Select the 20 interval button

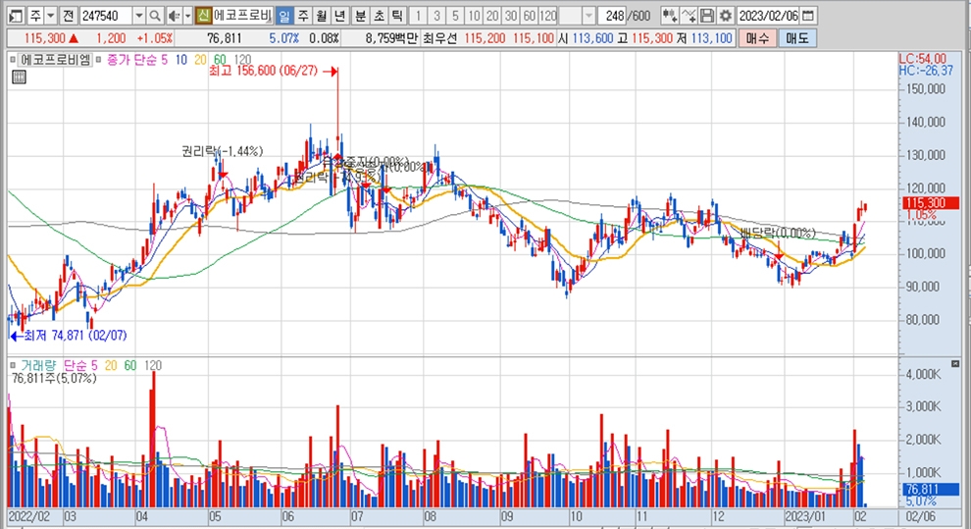pos(492,16)
